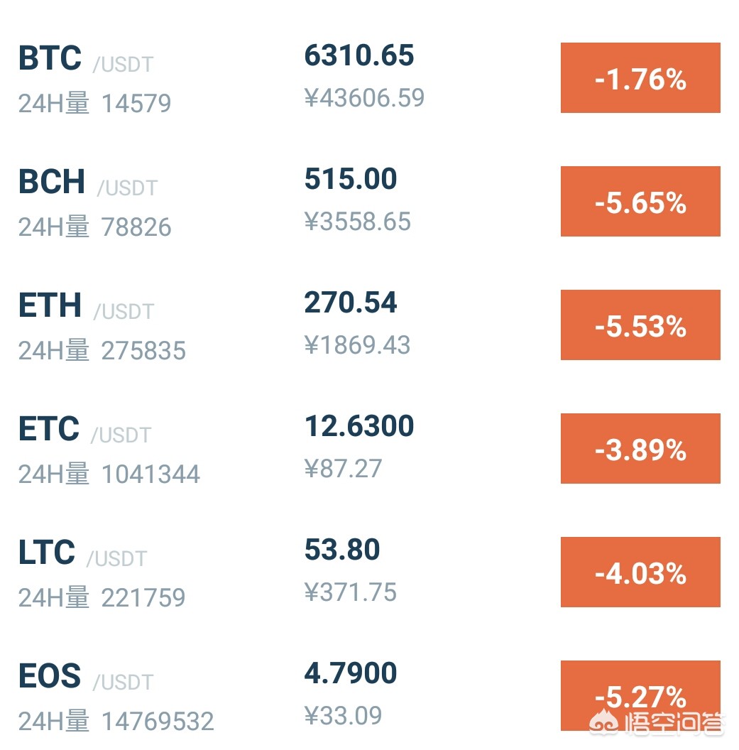
Task: Open the ETH/USDT trading pair
Action: click(369, 325)
